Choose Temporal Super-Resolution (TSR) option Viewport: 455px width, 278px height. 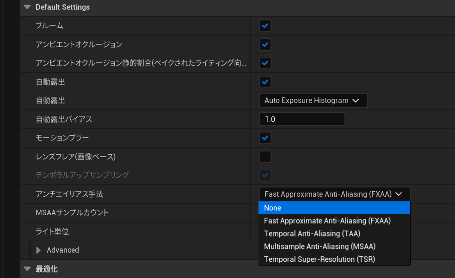(334, 259)
